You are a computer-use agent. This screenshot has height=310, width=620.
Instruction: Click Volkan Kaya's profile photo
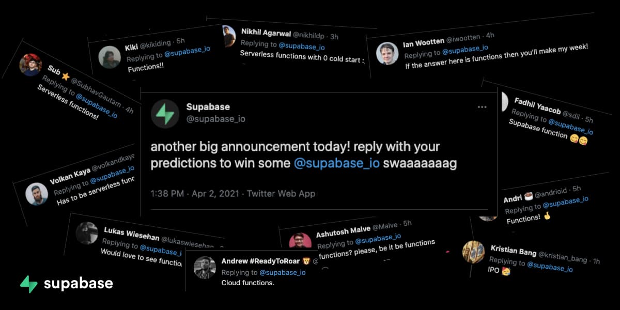click(37, 194)
